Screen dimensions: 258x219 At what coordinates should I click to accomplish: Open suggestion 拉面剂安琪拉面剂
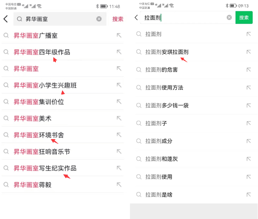167,52
